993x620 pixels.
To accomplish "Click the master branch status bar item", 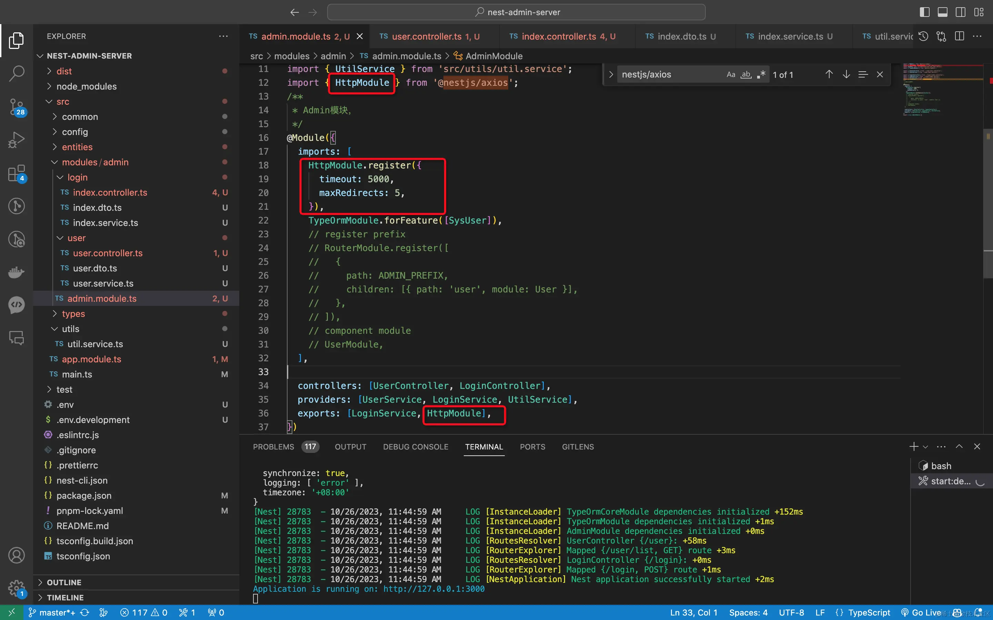I will click(x=52, y=612).
